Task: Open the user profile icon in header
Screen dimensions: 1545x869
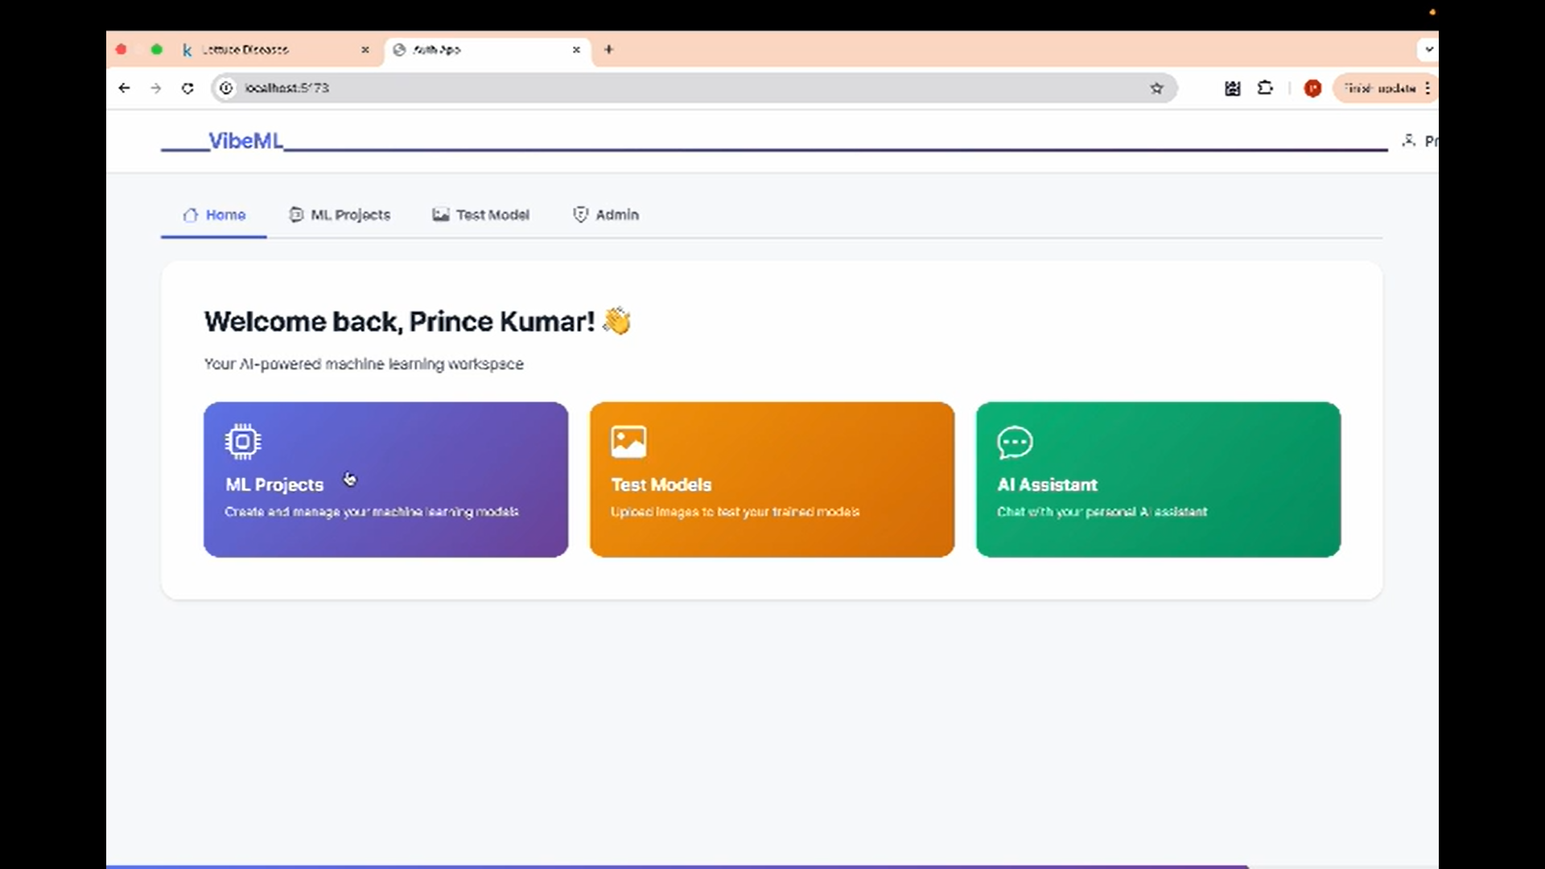Action: [1408, 141]
